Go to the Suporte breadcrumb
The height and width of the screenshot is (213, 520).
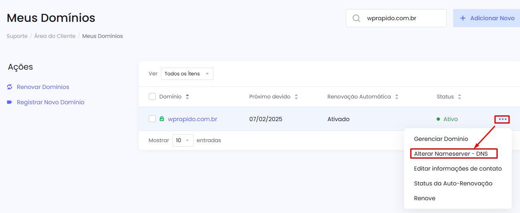[x=17, y=36]
